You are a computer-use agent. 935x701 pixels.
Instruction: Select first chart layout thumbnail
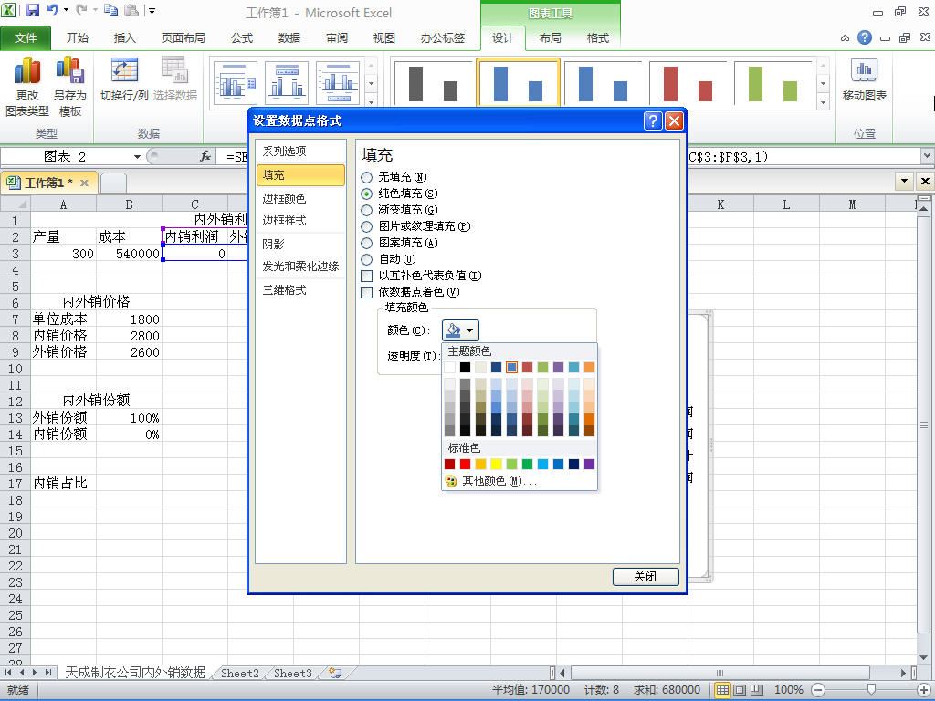click(x=235, y=82)
